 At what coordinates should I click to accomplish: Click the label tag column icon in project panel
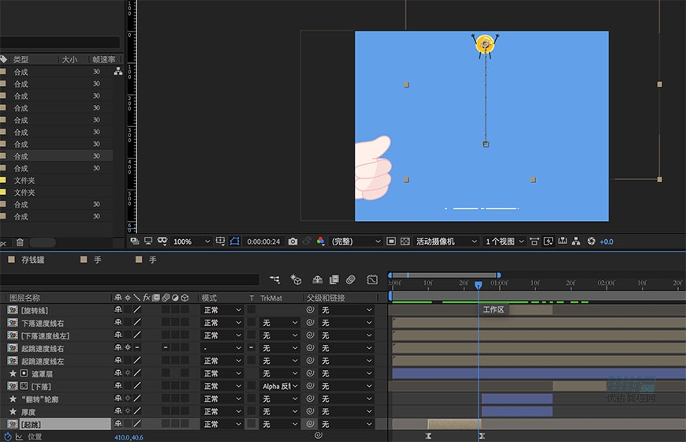[4, 59]
